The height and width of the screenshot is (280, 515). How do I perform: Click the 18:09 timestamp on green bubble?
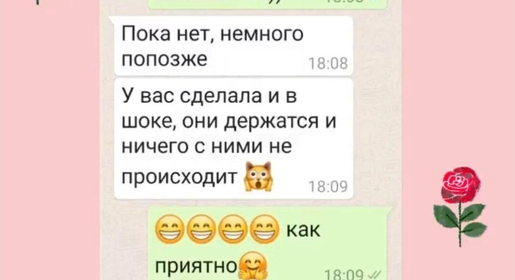[344, 274]
